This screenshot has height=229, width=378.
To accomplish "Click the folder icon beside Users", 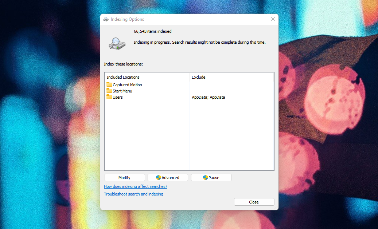I will 109,97.
